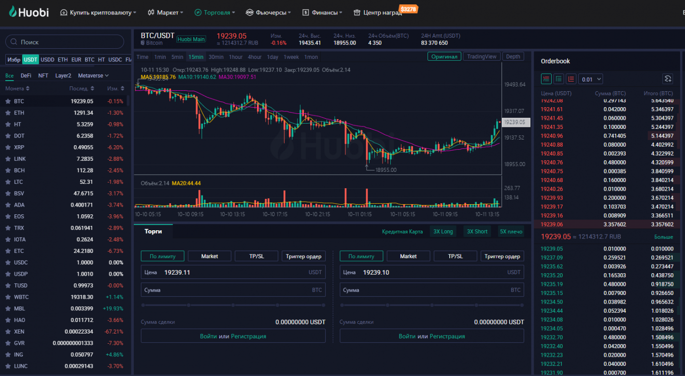Expand the Купить криптовалюту menu
The image size is (685, 376).
tap(98, 13)
